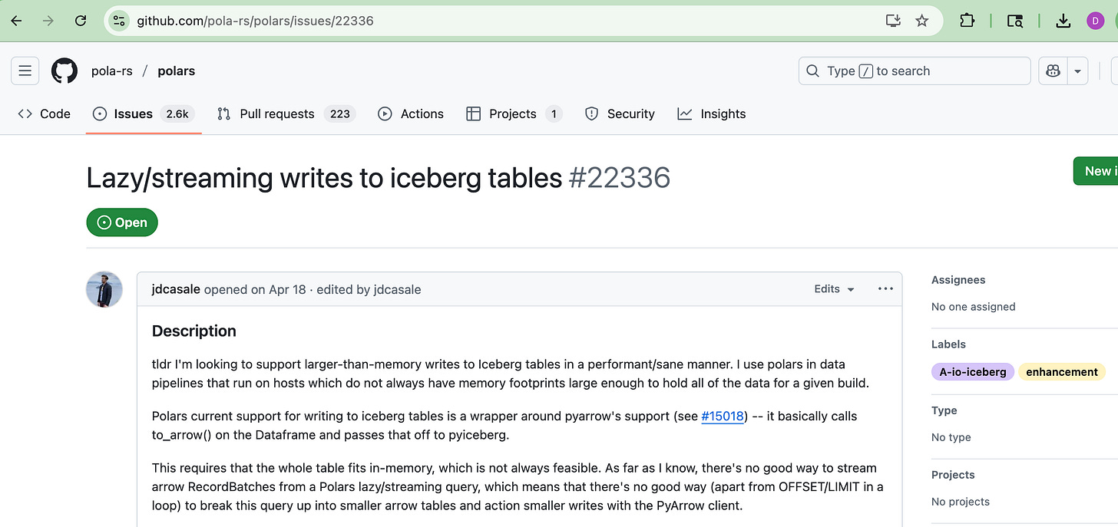Expand the Copilot options chevron
This screenshot has height=527, width=1118.
pyautogui.click(x=1077, y=71)
